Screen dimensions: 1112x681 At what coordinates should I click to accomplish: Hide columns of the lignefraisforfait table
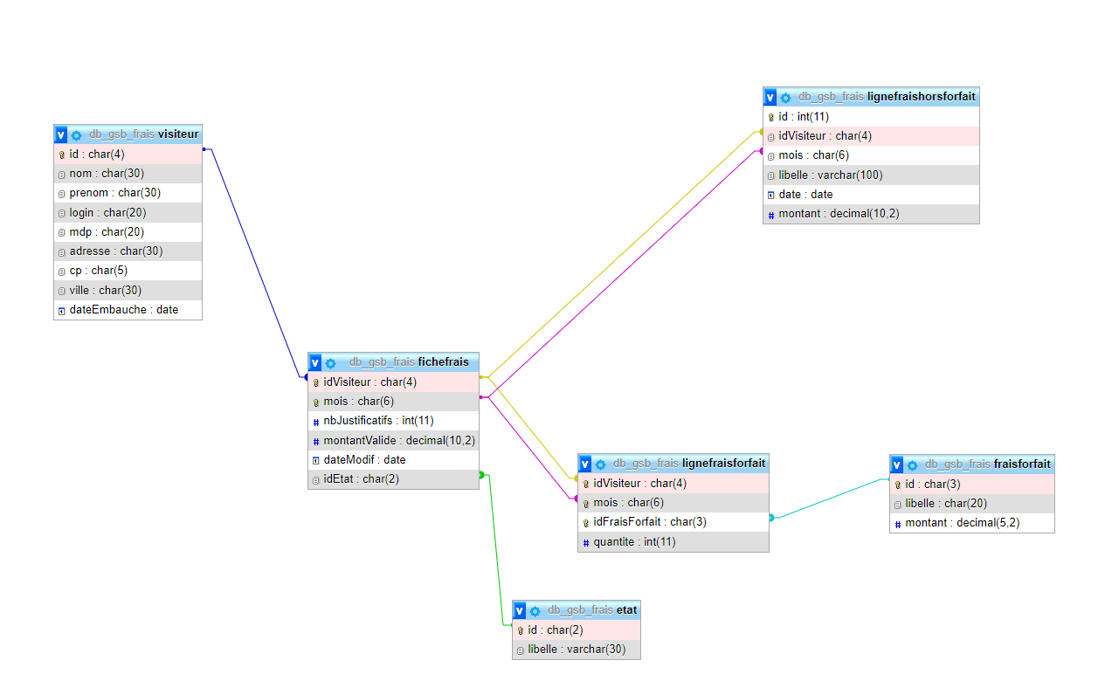pos(585,464)
